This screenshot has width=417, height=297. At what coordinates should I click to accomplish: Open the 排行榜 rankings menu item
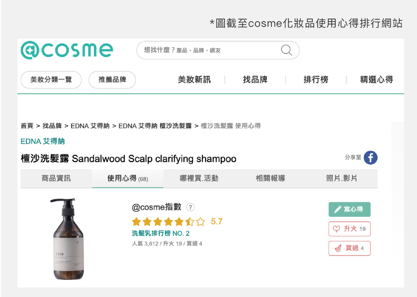pos(316,80)
